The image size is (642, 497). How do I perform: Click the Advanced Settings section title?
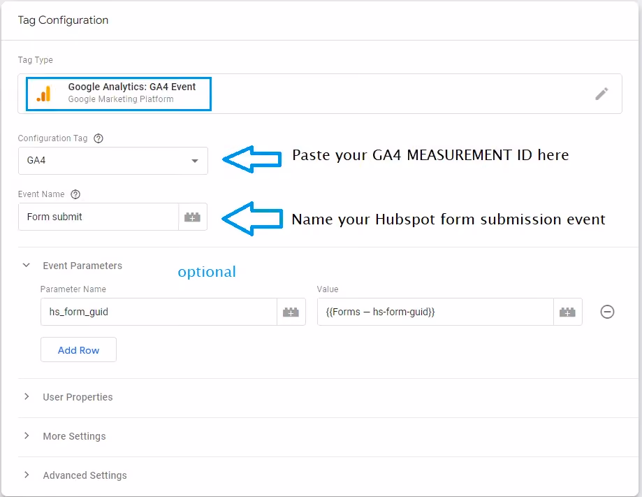tap(85, 475)
